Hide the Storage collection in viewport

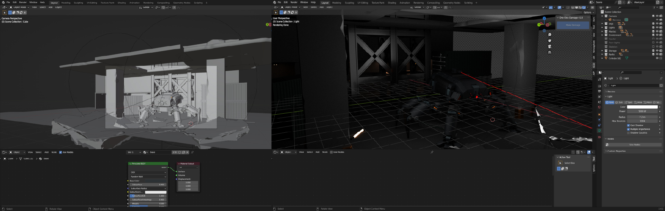[657, 51]
